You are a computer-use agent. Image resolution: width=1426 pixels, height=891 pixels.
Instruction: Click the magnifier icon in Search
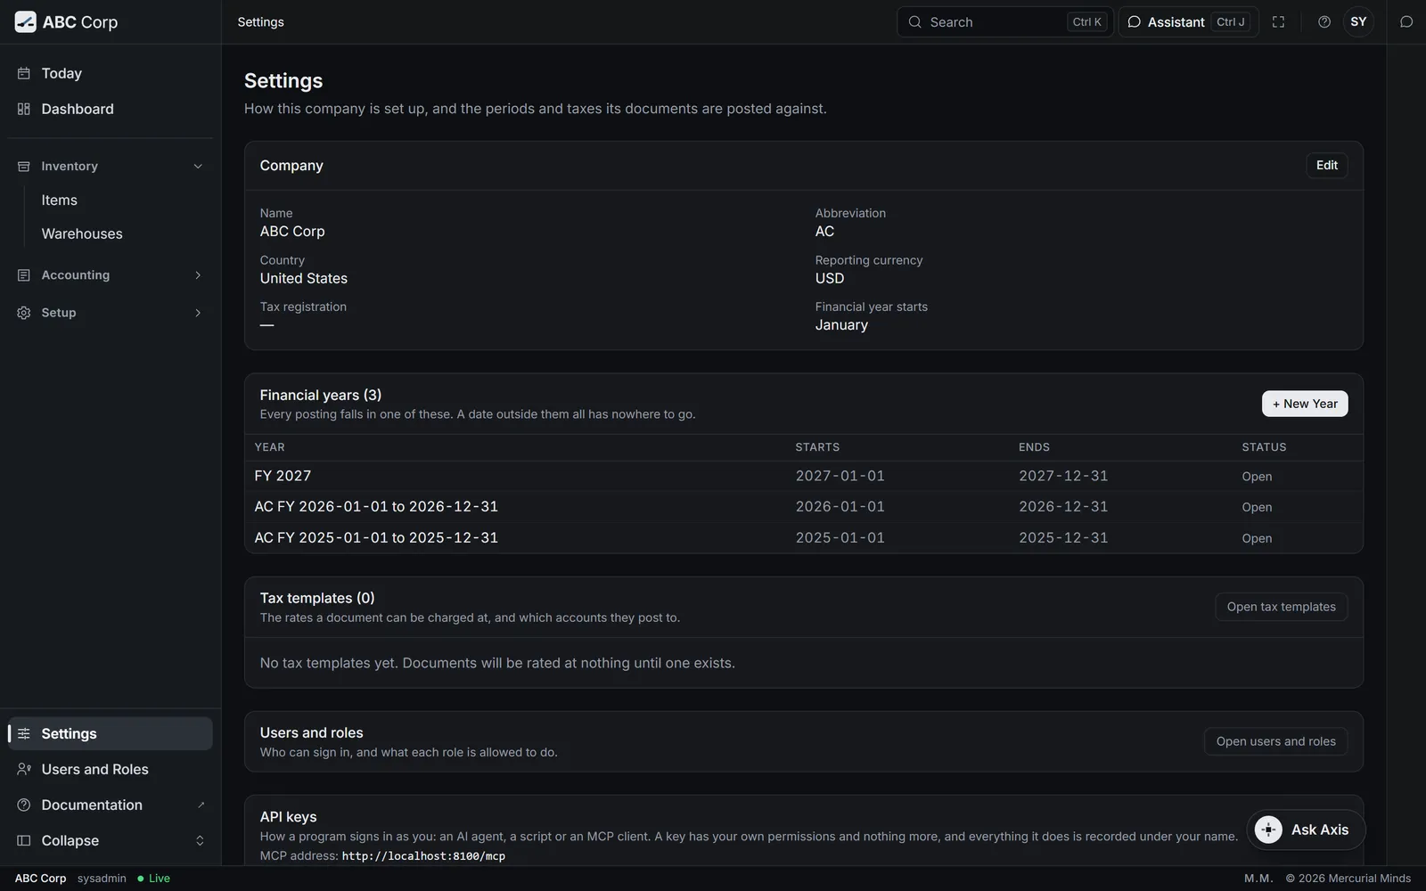tap(914, 22)
